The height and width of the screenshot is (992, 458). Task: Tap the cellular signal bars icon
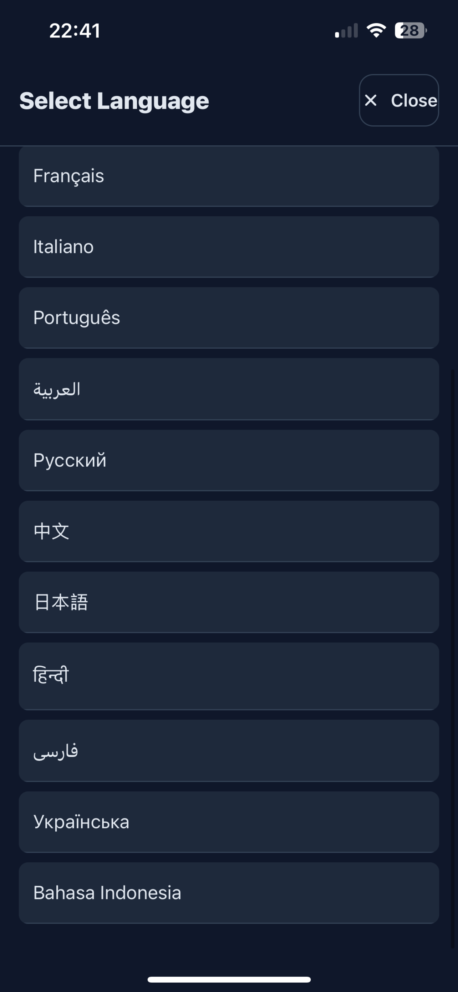346,31
